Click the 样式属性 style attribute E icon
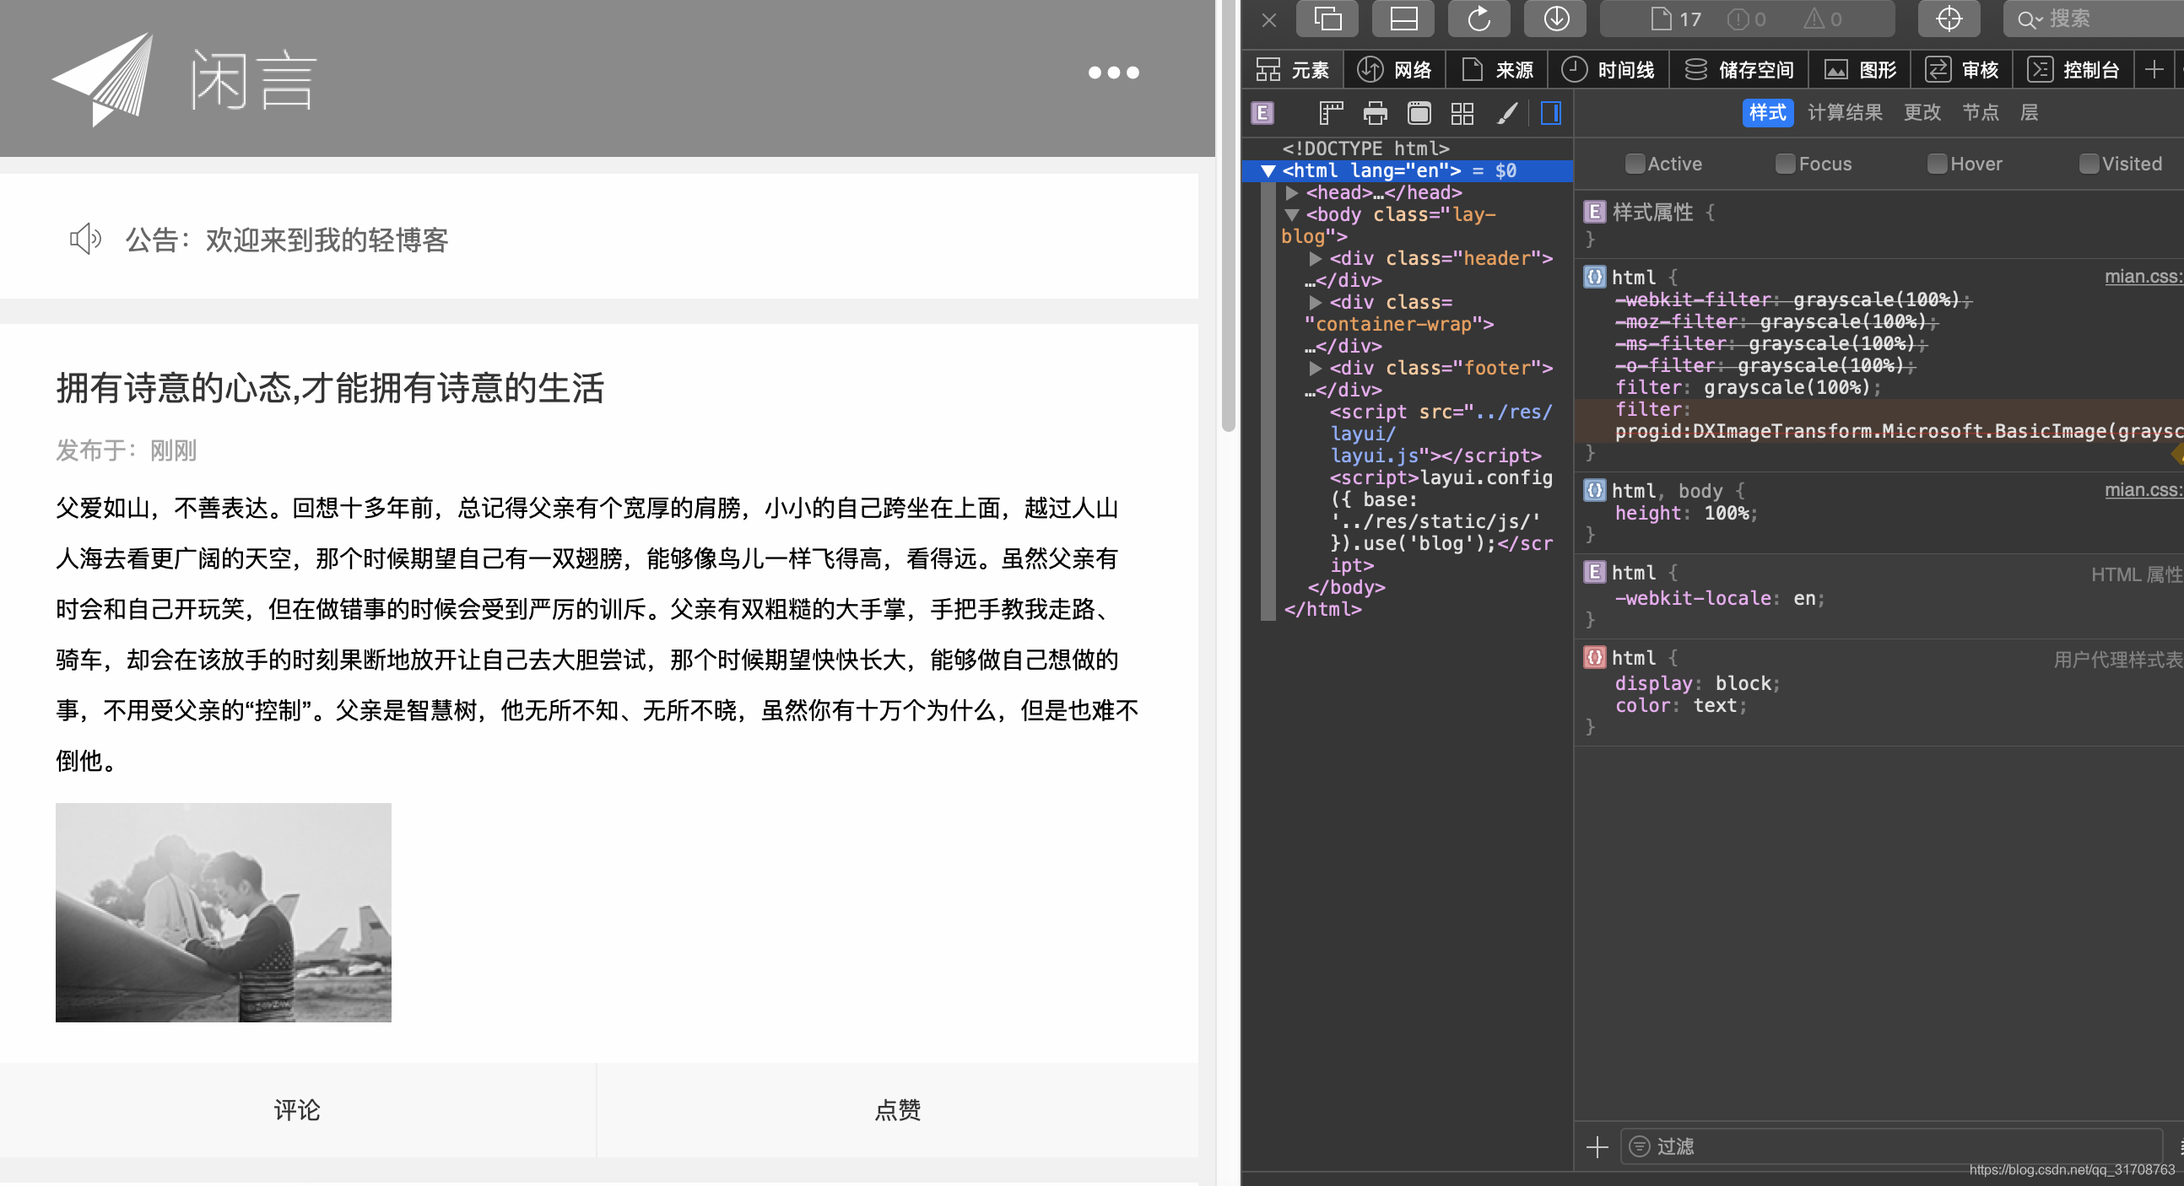This screenshot has width=2184, height=1186. 1595,212
